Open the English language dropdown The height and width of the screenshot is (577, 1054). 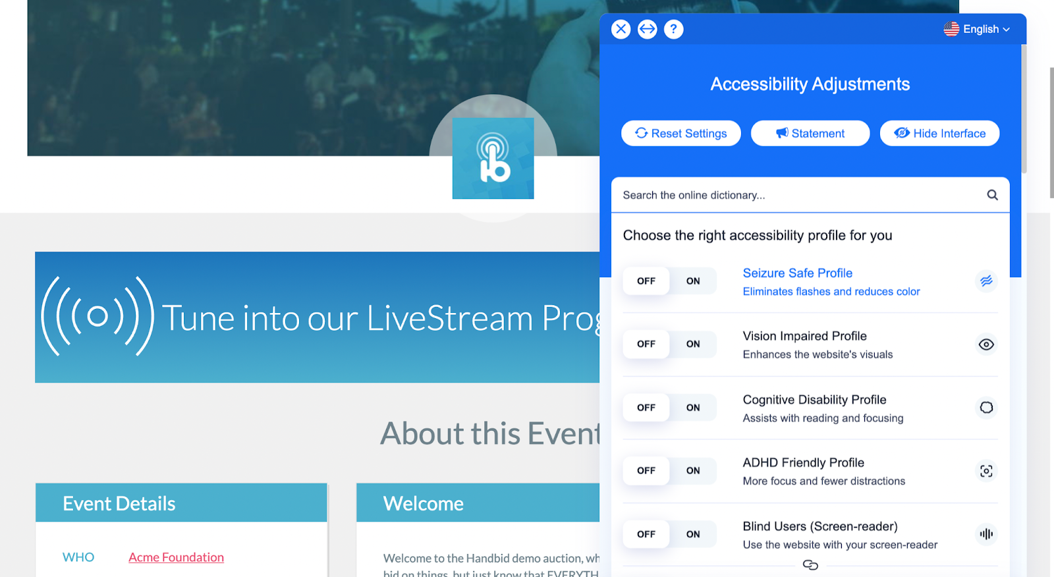pos(976,29)
